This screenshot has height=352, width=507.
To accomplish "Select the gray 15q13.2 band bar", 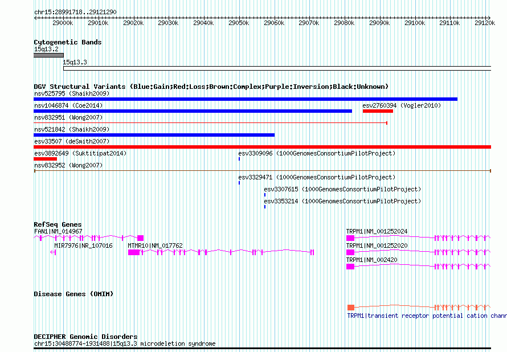I will (x=48, y=55).
